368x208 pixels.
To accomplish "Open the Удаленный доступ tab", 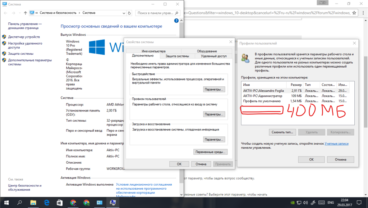I will [214, 56].
